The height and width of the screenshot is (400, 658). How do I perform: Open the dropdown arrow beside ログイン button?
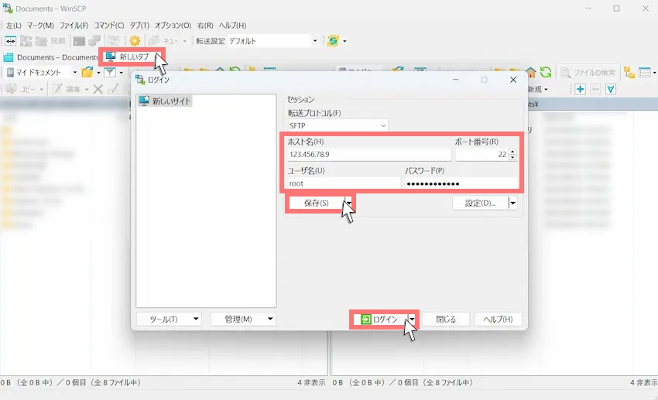click(412, 320)
